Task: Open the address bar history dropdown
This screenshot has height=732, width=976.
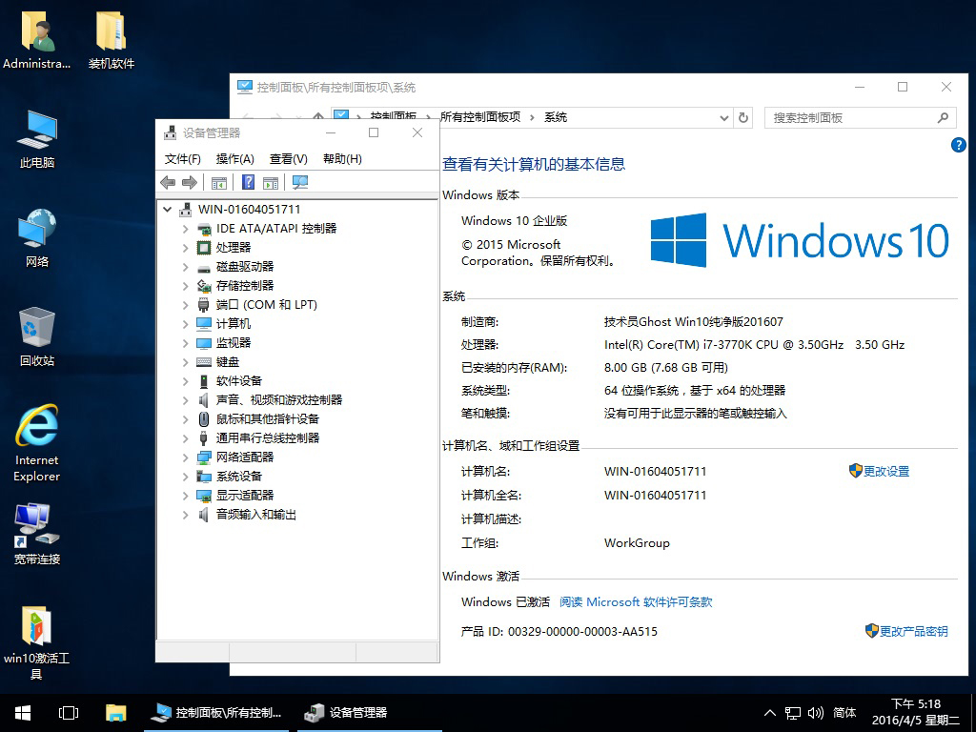Action: [x=724, y=117]
